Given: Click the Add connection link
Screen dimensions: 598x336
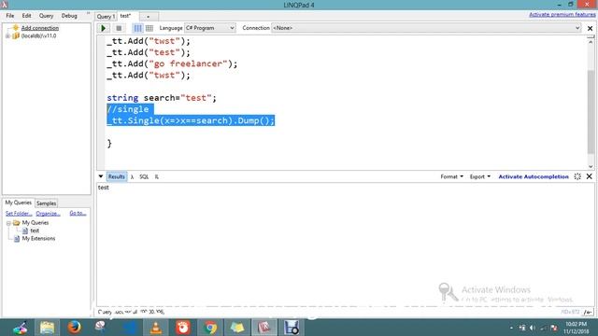Looking at the screenshot, I should pyautogui.click(x=39, y=28).
